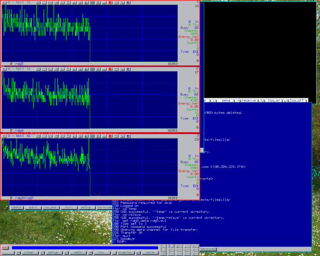This screenshot has width=320, height=256.
Task: Open the low_pwr menu in the background window
Action: (51, 207)
